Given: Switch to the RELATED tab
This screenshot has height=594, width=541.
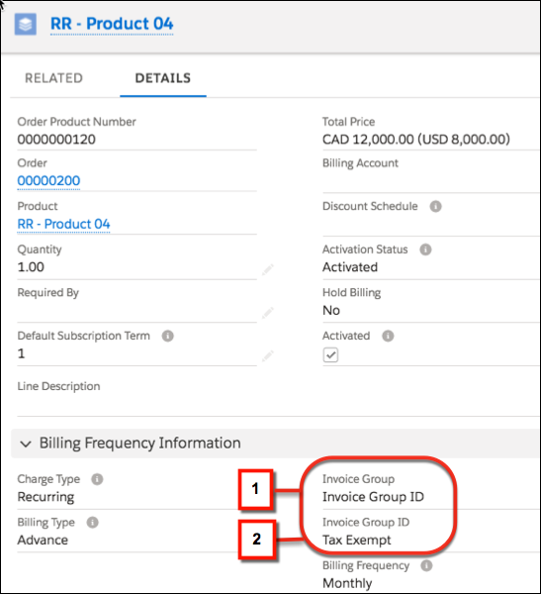Looking at the screenshot, I should tap(53, 78).
